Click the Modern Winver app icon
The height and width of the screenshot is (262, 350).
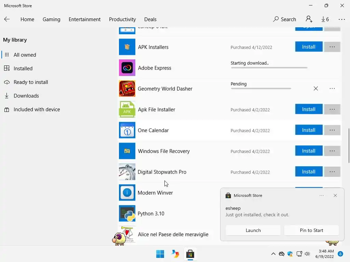coord(127,192)
